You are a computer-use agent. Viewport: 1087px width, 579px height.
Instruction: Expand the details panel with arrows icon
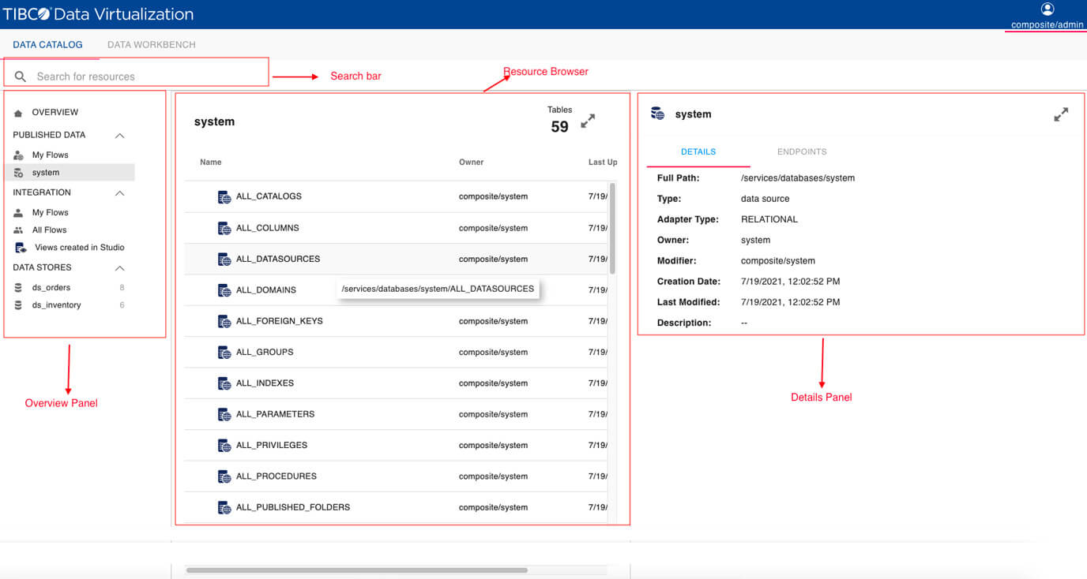1061,114
